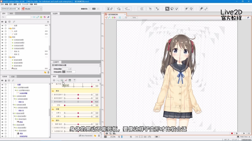Click the play button below canvas
Image resolution: width=252 pixels, height=141 pixels.
tap(244, 133)
